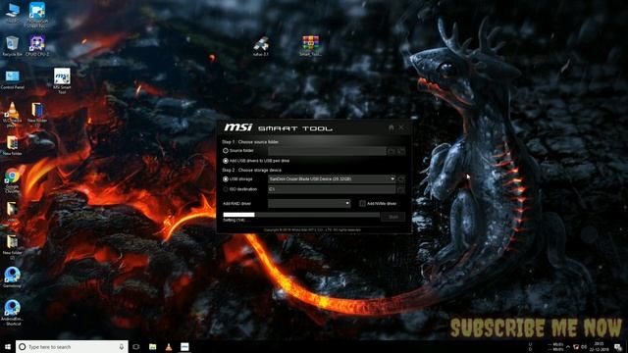Click the disc icon beside source folder
The image size is (628, 353).
pos(401,151)
